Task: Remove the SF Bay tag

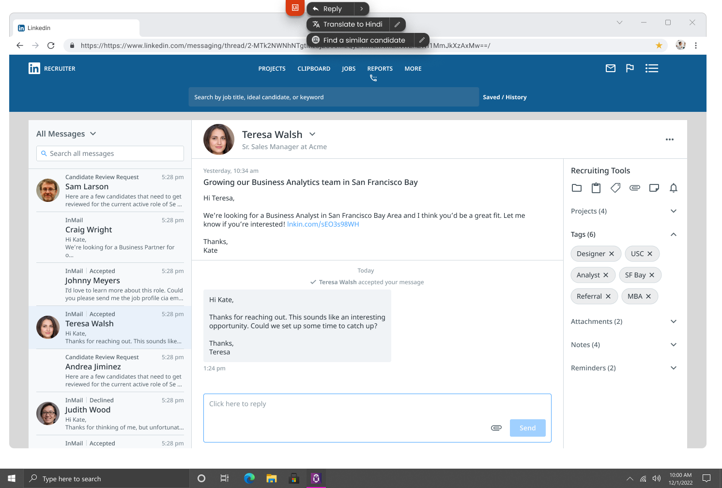Action: (652, 275)
